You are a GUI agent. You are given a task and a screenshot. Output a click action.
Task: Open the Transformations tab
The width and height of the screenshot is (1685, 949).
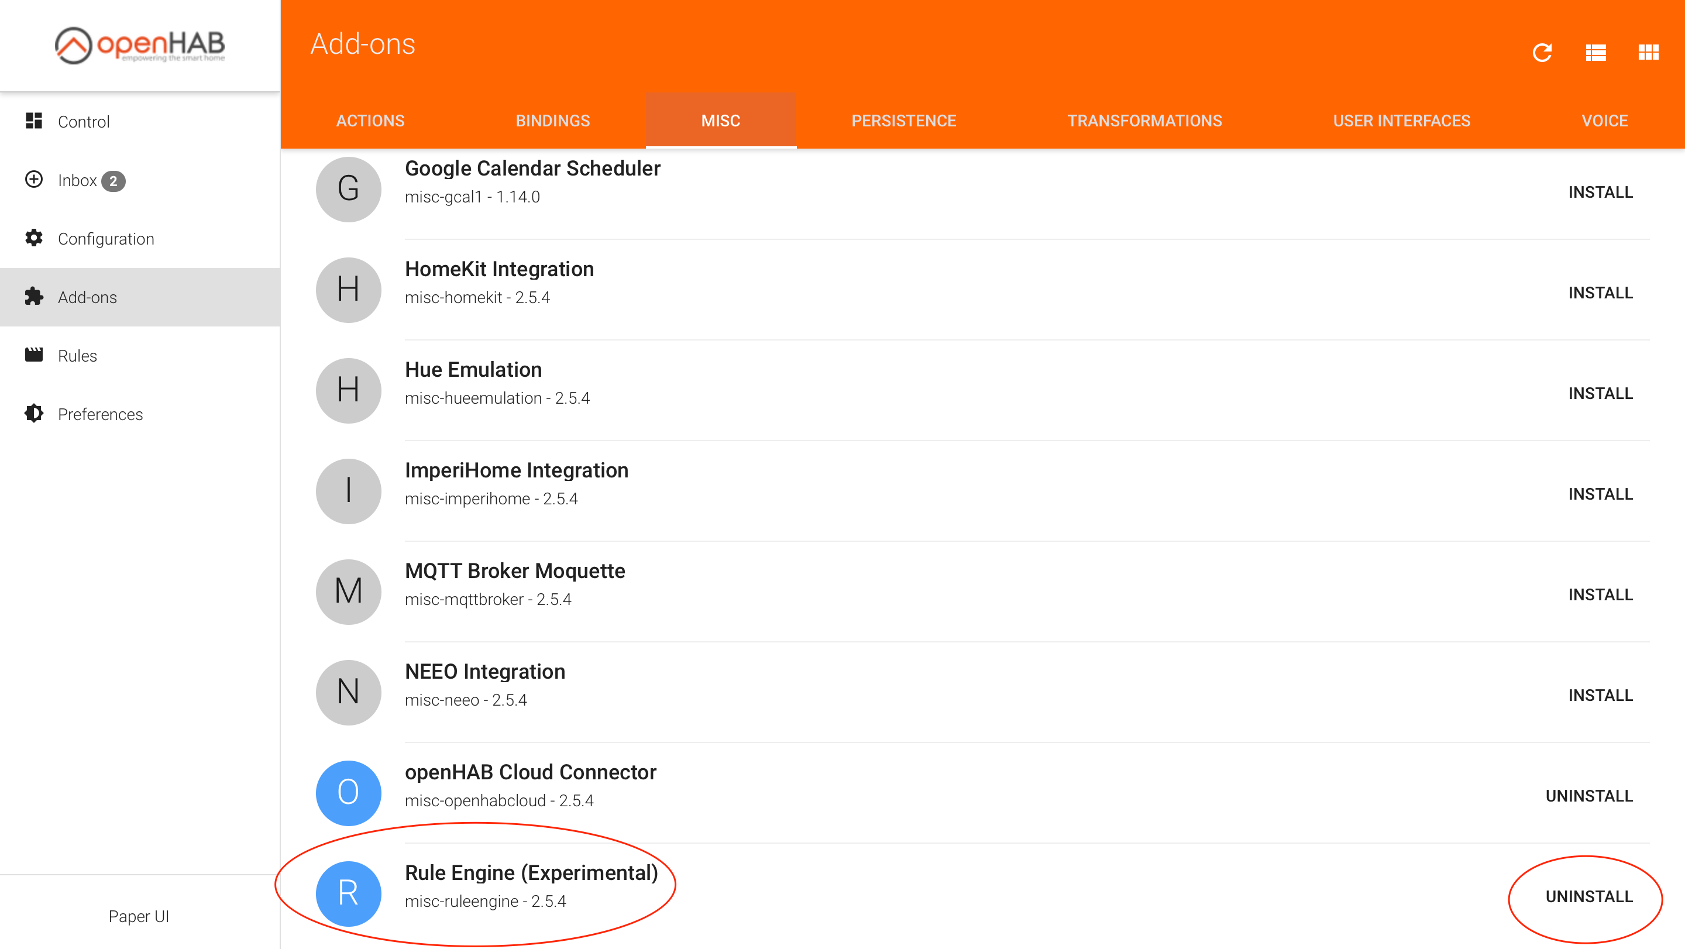[1144, 121]
